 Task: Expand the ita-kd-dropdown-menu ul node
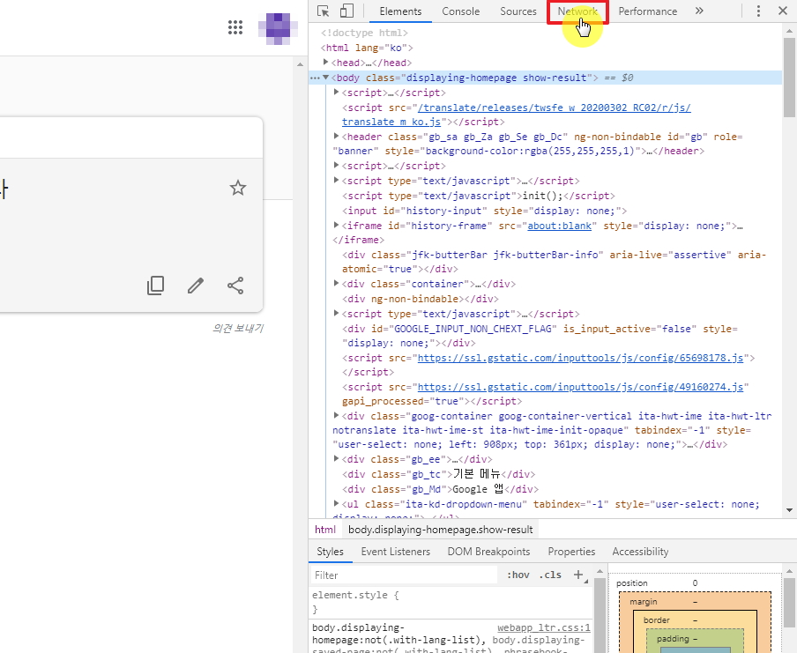tap(336, 503)
